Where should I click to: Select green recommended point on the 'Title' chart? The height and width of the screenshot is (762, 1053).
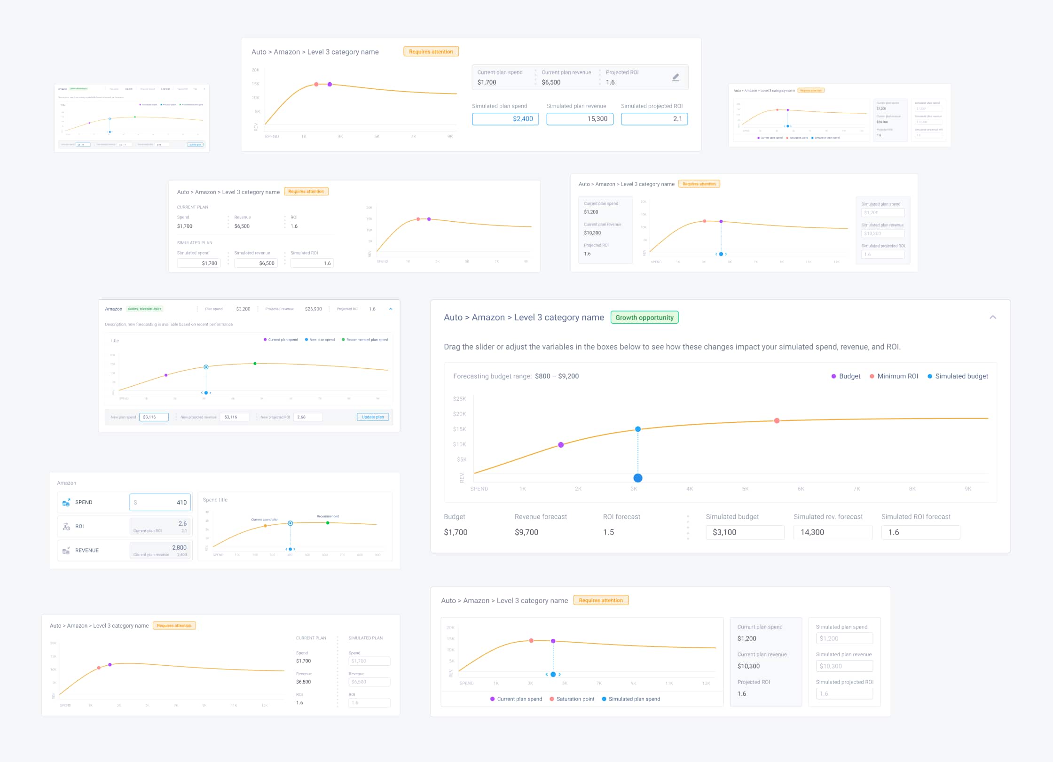pos(255,364)
